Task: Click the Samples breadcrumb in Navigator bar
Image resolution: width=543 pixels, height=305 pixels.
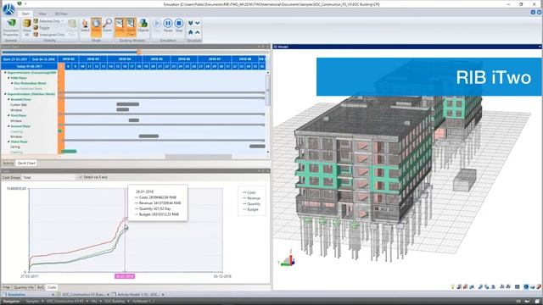Action: coord(32,302)
